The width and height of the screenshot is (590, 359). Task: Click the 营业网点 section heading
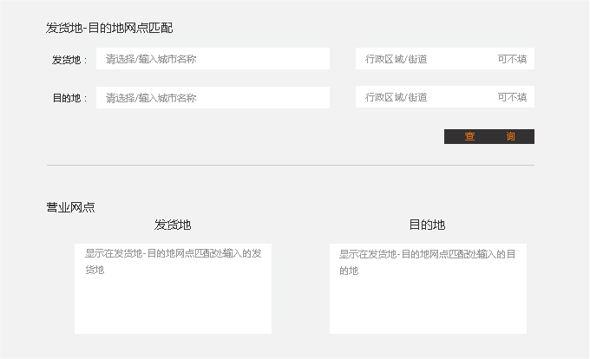point(70,207)
